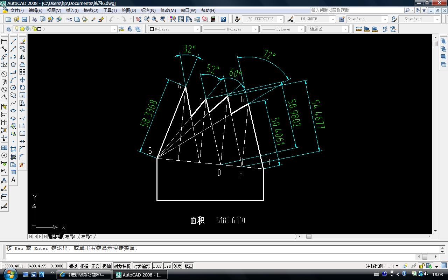Toggle 栅格 grid display

(84, 266)
